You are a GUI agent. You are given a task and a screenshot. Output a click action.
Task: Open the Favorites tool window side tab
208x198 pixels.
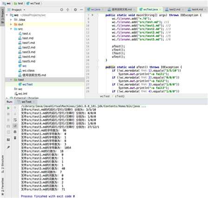coord(2,187)
